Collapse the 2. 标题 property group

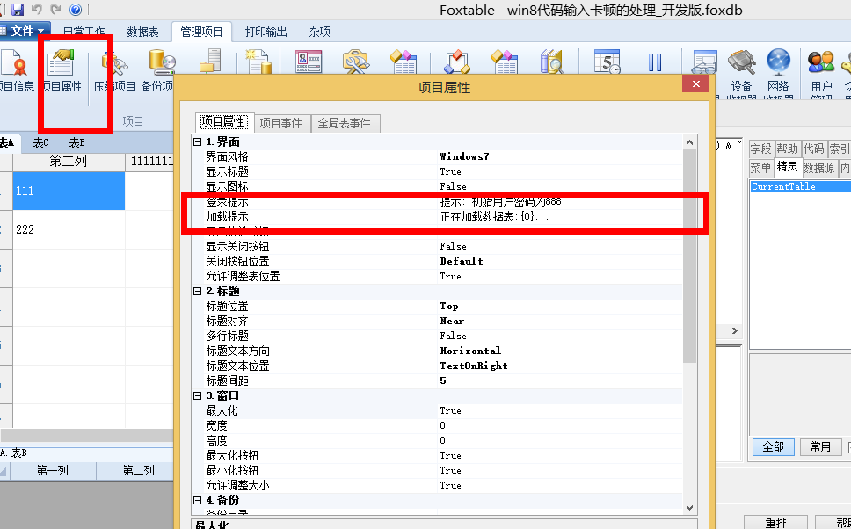[x=198, y=292]
